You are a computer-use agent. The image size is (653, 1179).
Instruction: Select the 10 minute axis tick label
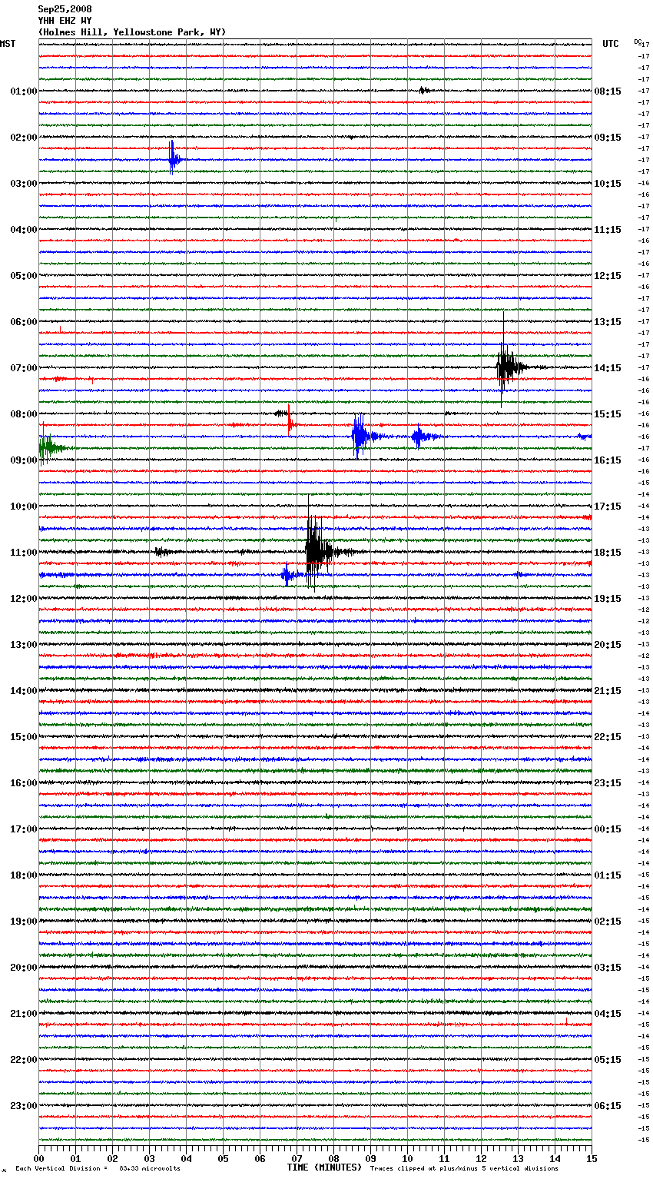click(407, 1158)
